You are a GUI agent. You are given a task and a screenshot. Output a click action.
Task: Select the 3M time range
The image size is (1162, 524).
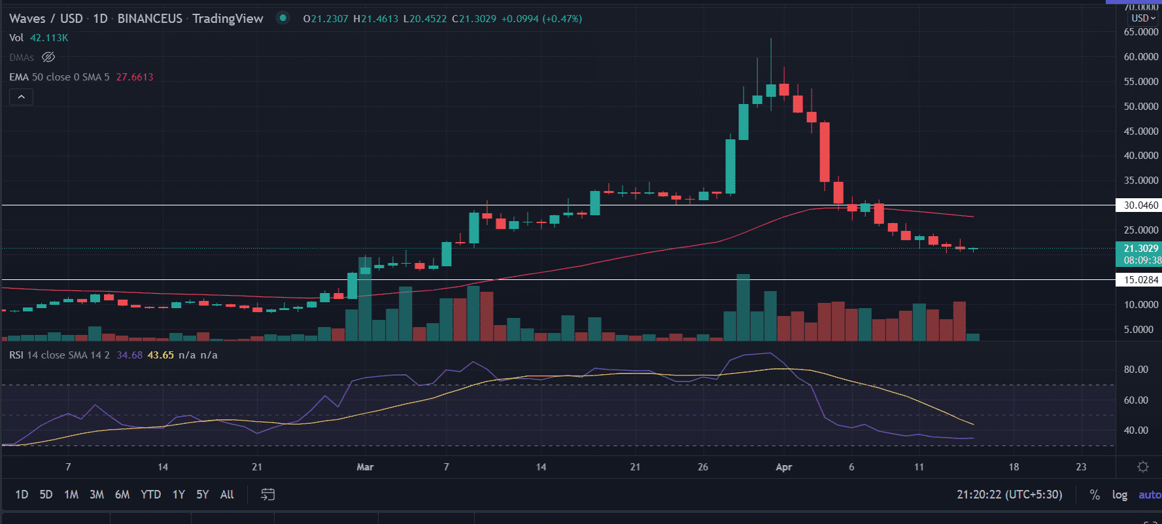click(97, 495)
